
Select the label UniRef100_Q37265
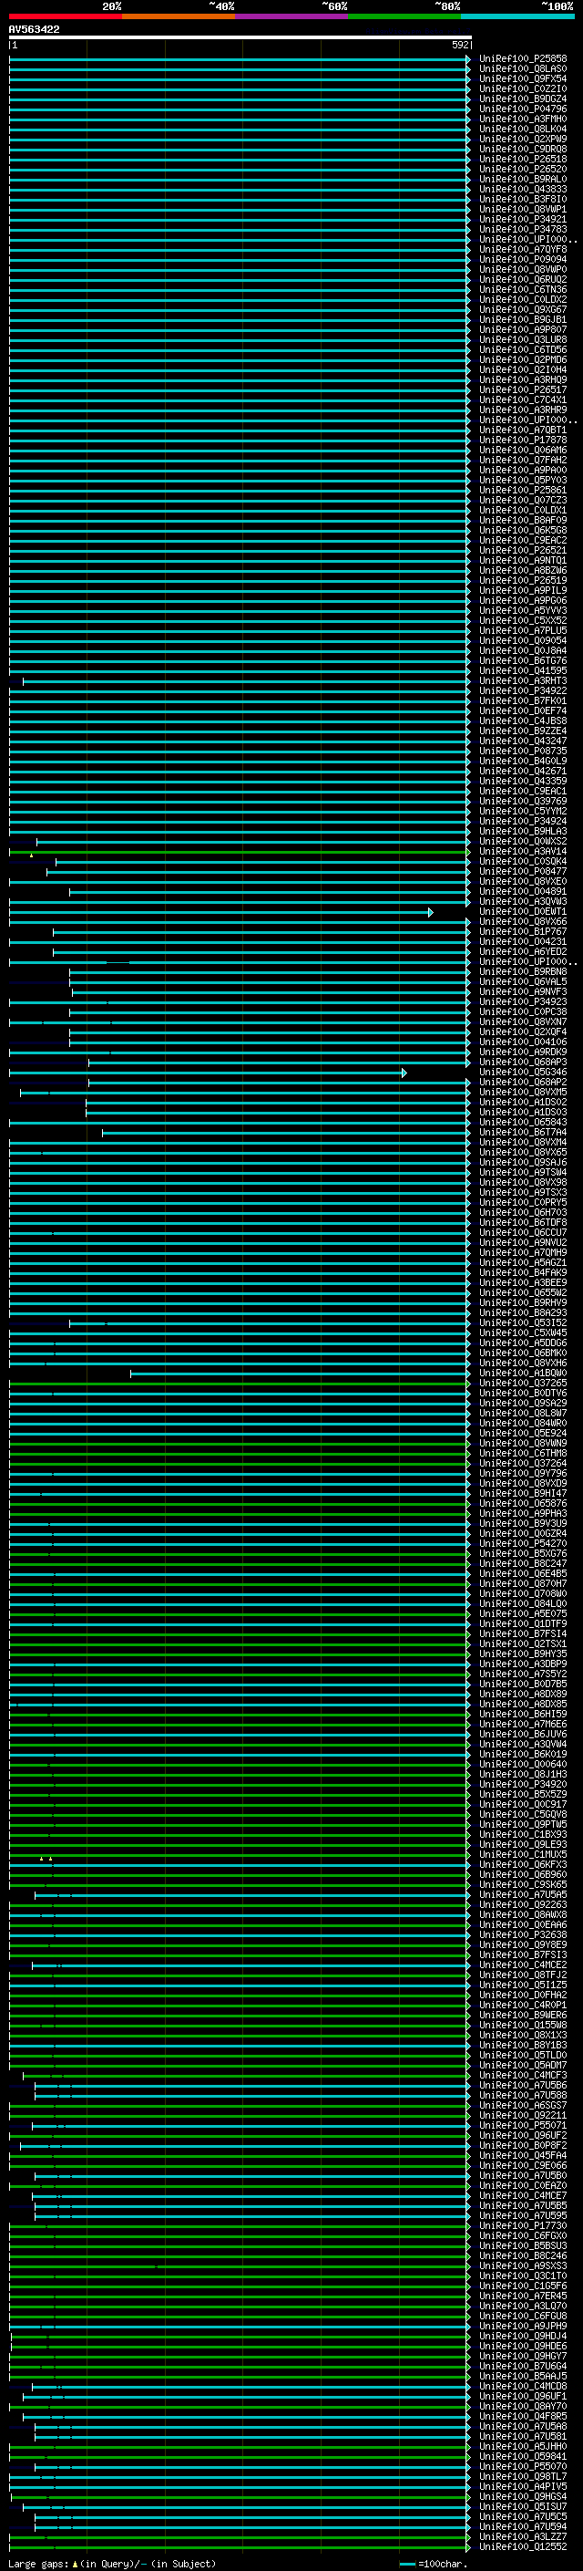[522, 1384]
